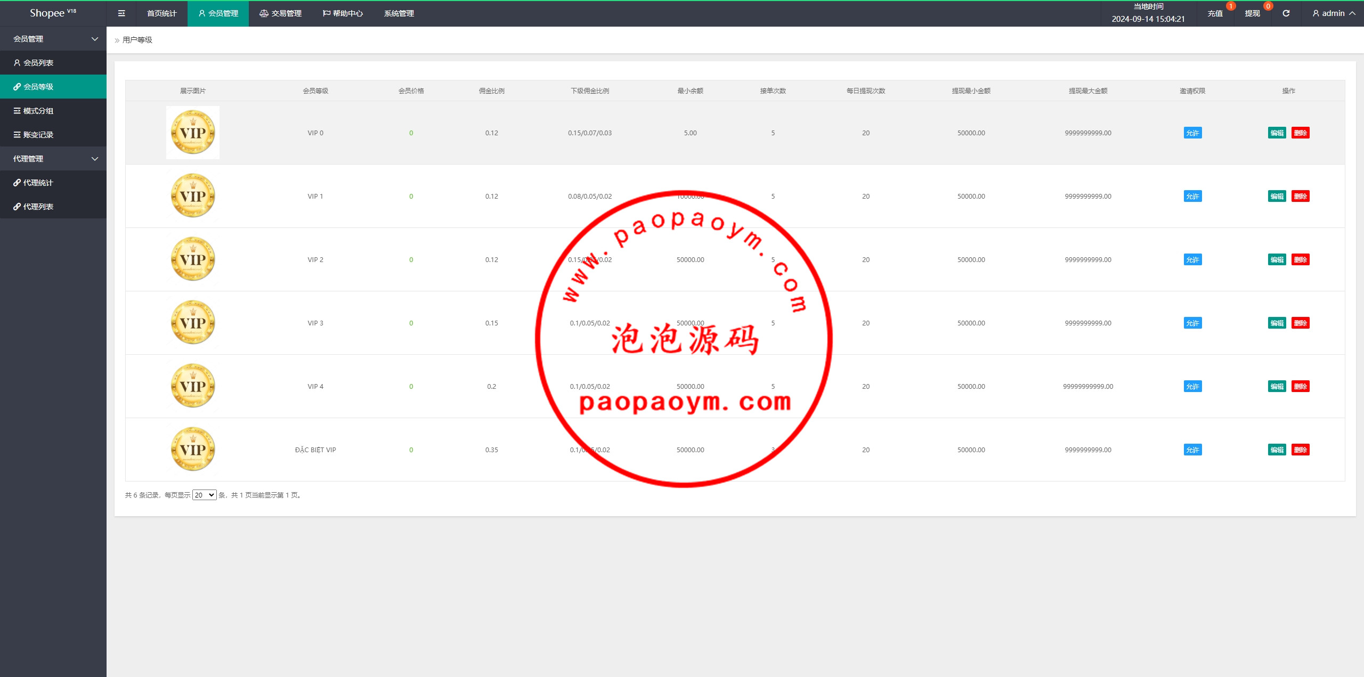Switch to 交易管理 tab
This screenshot has width=1364, height=677.
[x=280, y=13]
